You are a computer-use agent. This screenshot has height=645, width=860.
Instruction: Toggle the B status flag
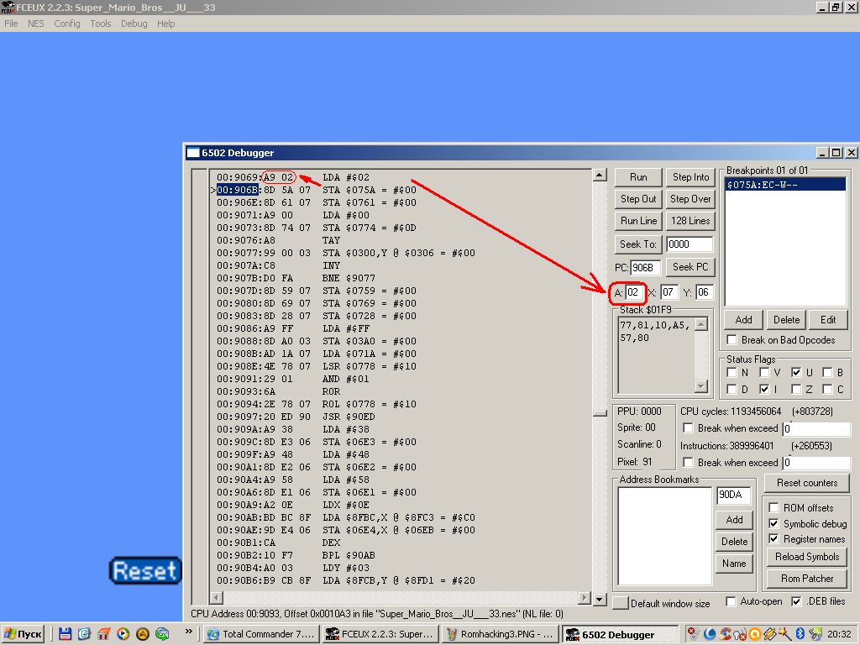coord(827,373)
